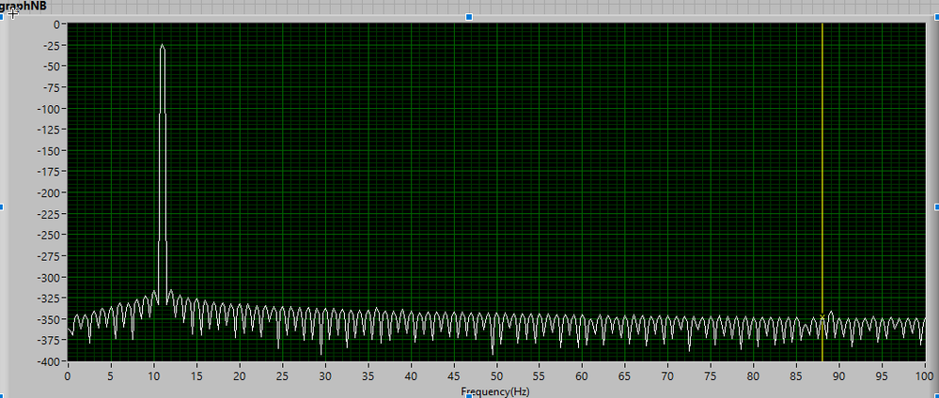Image resolution: width=939 pixels, height=398 pixels.
Task: Click the tall spectrum peak near 11 Hz
Action: [162, 174]
